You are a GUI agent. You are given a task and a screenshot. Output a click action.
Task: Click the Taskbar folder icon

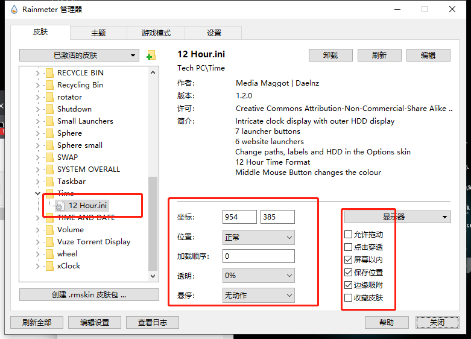(49, 182)
